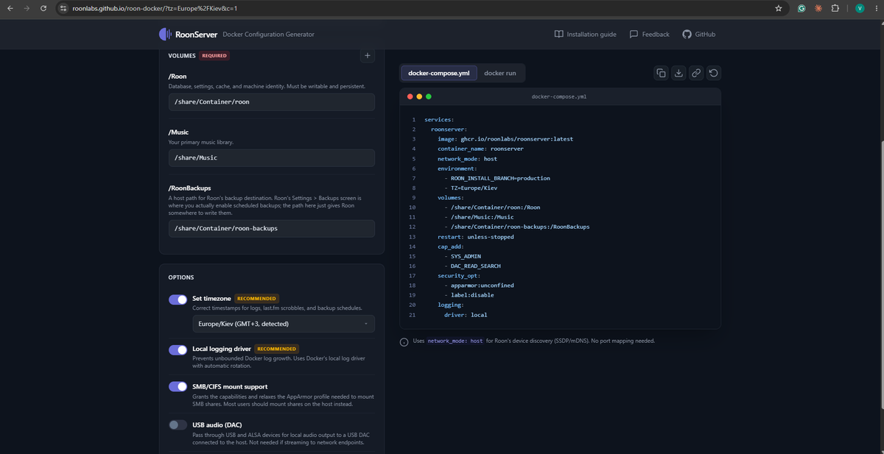Open the Chrome profile avatar V

(859, 8)
